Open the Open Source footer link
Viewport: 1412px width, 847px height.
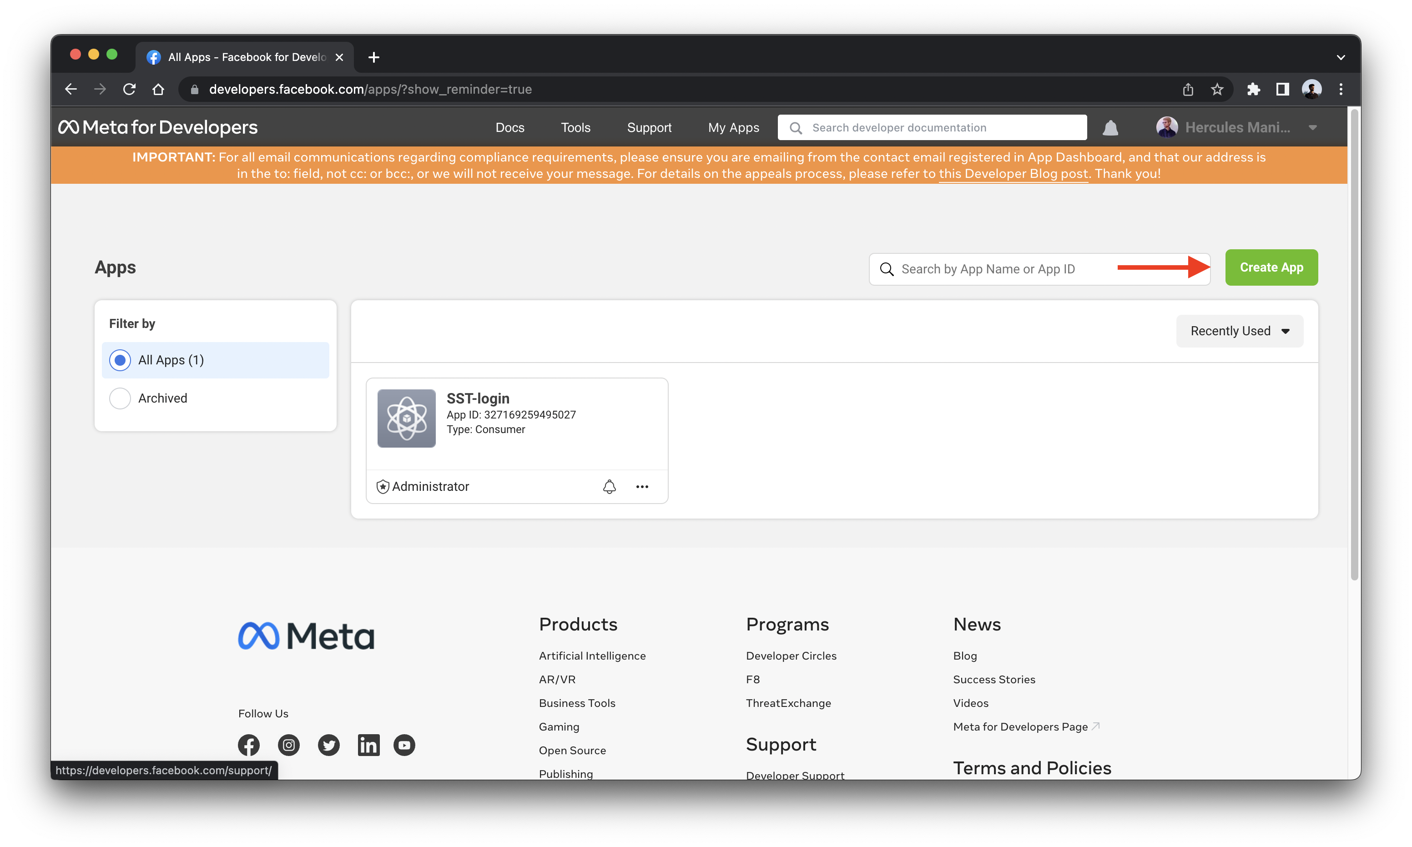572,750
